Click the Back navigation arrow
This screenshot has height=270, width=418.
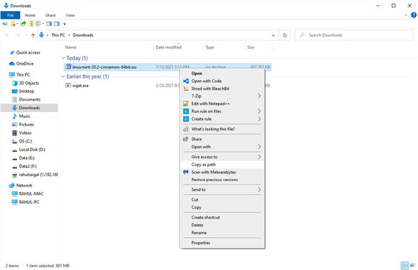point(8,35)
